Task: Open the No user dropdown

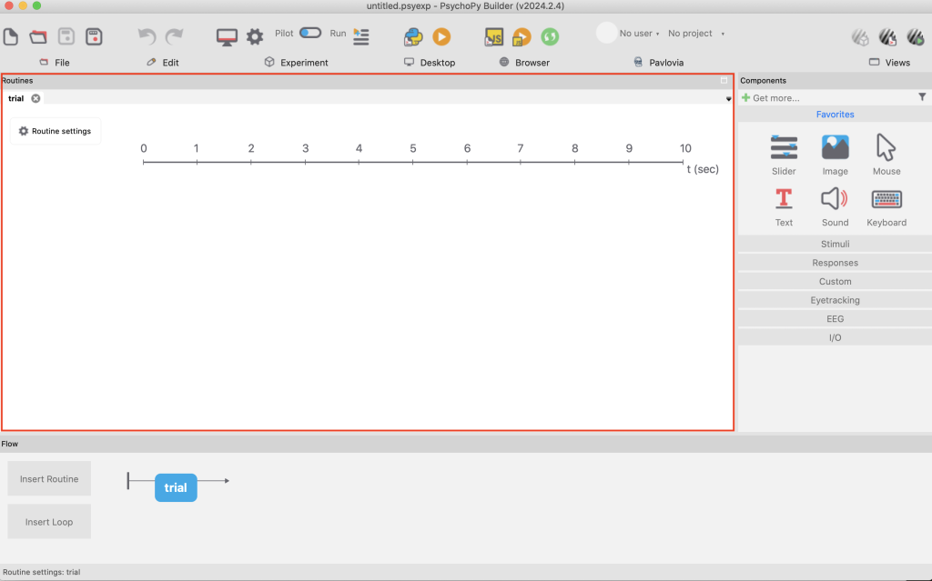Action: coord(640,34)
